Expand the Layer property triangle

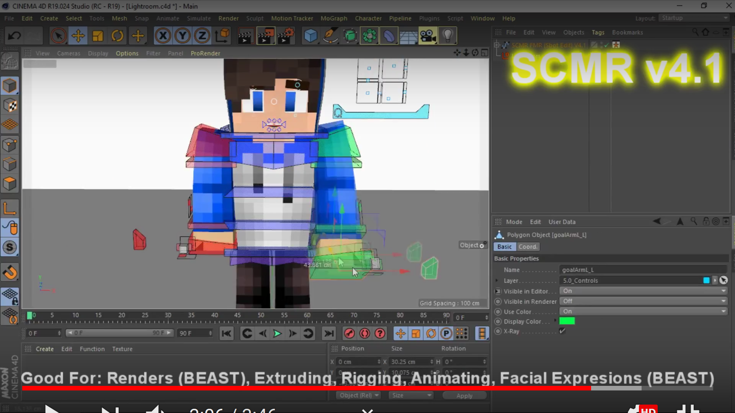tap(497, 280)
